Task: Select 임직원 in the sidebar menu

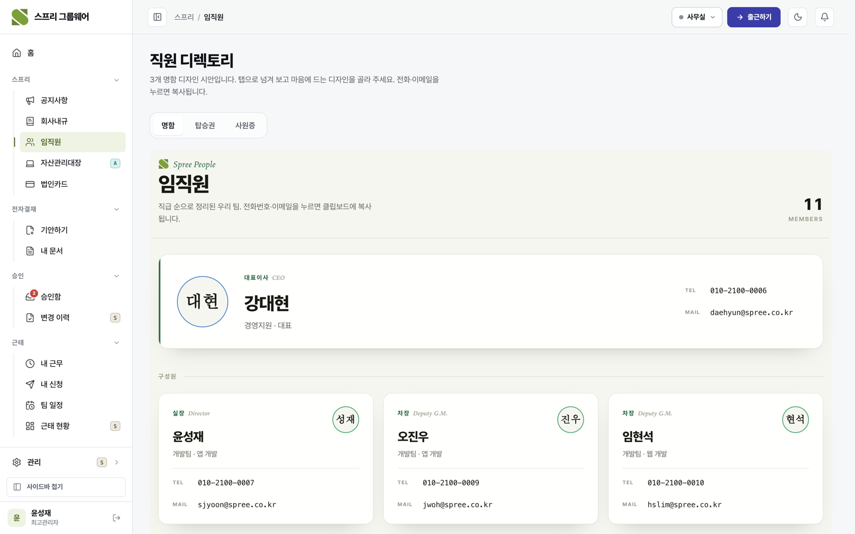Action: pos(73,142)
